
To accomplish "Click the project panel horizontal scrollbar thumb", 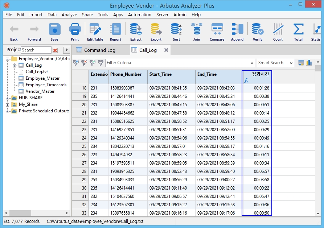I will pos(20,213).
